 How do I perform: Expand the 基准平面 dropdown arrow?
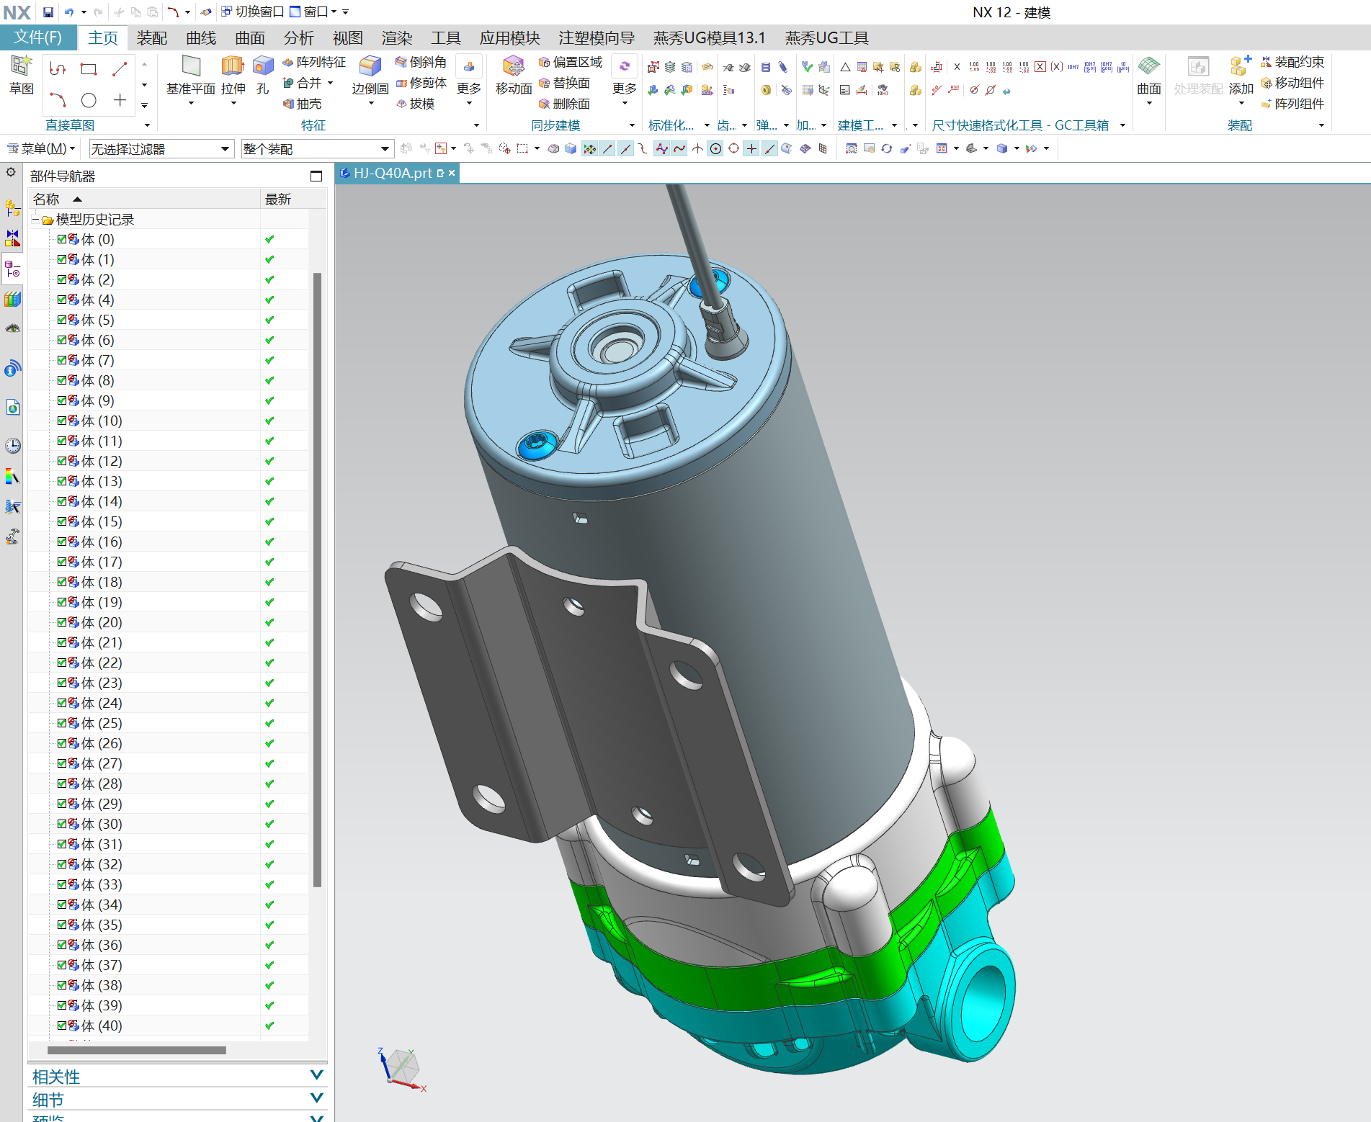(191, 104)
